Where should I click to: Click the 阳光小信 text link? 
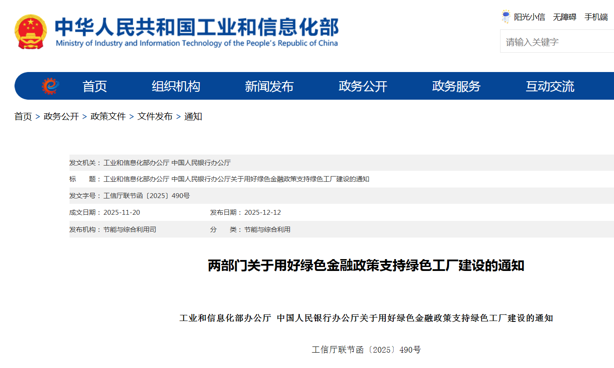point(530,17)
